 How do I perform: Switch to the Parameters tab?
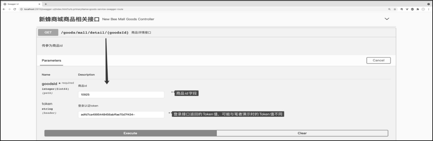coord(51,60)
